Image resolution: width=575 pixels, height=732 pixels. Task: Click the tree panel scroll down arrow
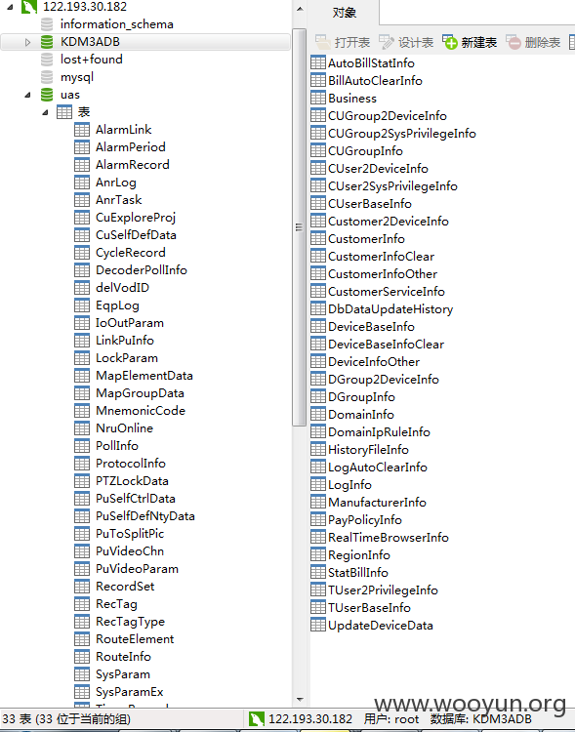point(300,700)
